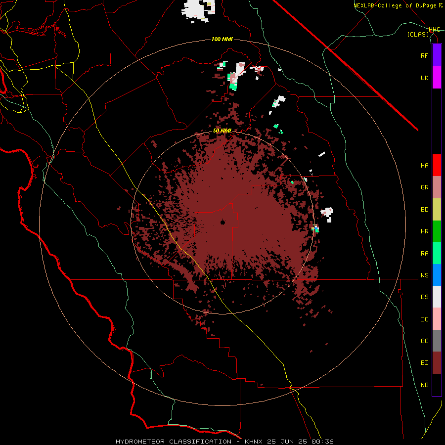Image resolution: width=445 pixels, height=445 pixels.
Task: Click the 100 NMI range ring label
Action: 222,39
